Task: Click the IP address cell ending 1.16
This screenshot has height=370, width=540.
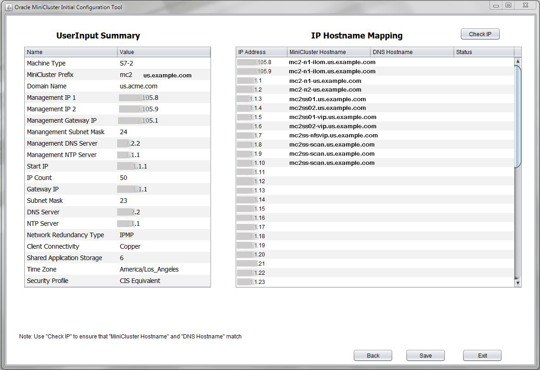Action: click(261, 218)
